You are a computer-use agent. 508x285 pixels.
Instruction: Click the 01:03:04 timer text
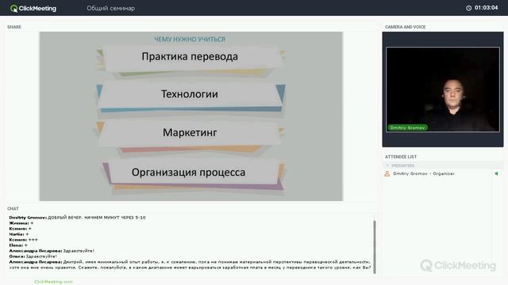tap(486, 8)
